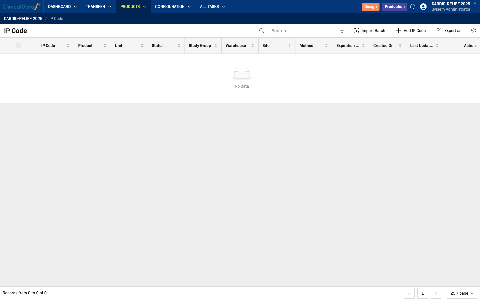480x300 pixels.
Task: Open the Configuration menu
Action: pos(173,7)
